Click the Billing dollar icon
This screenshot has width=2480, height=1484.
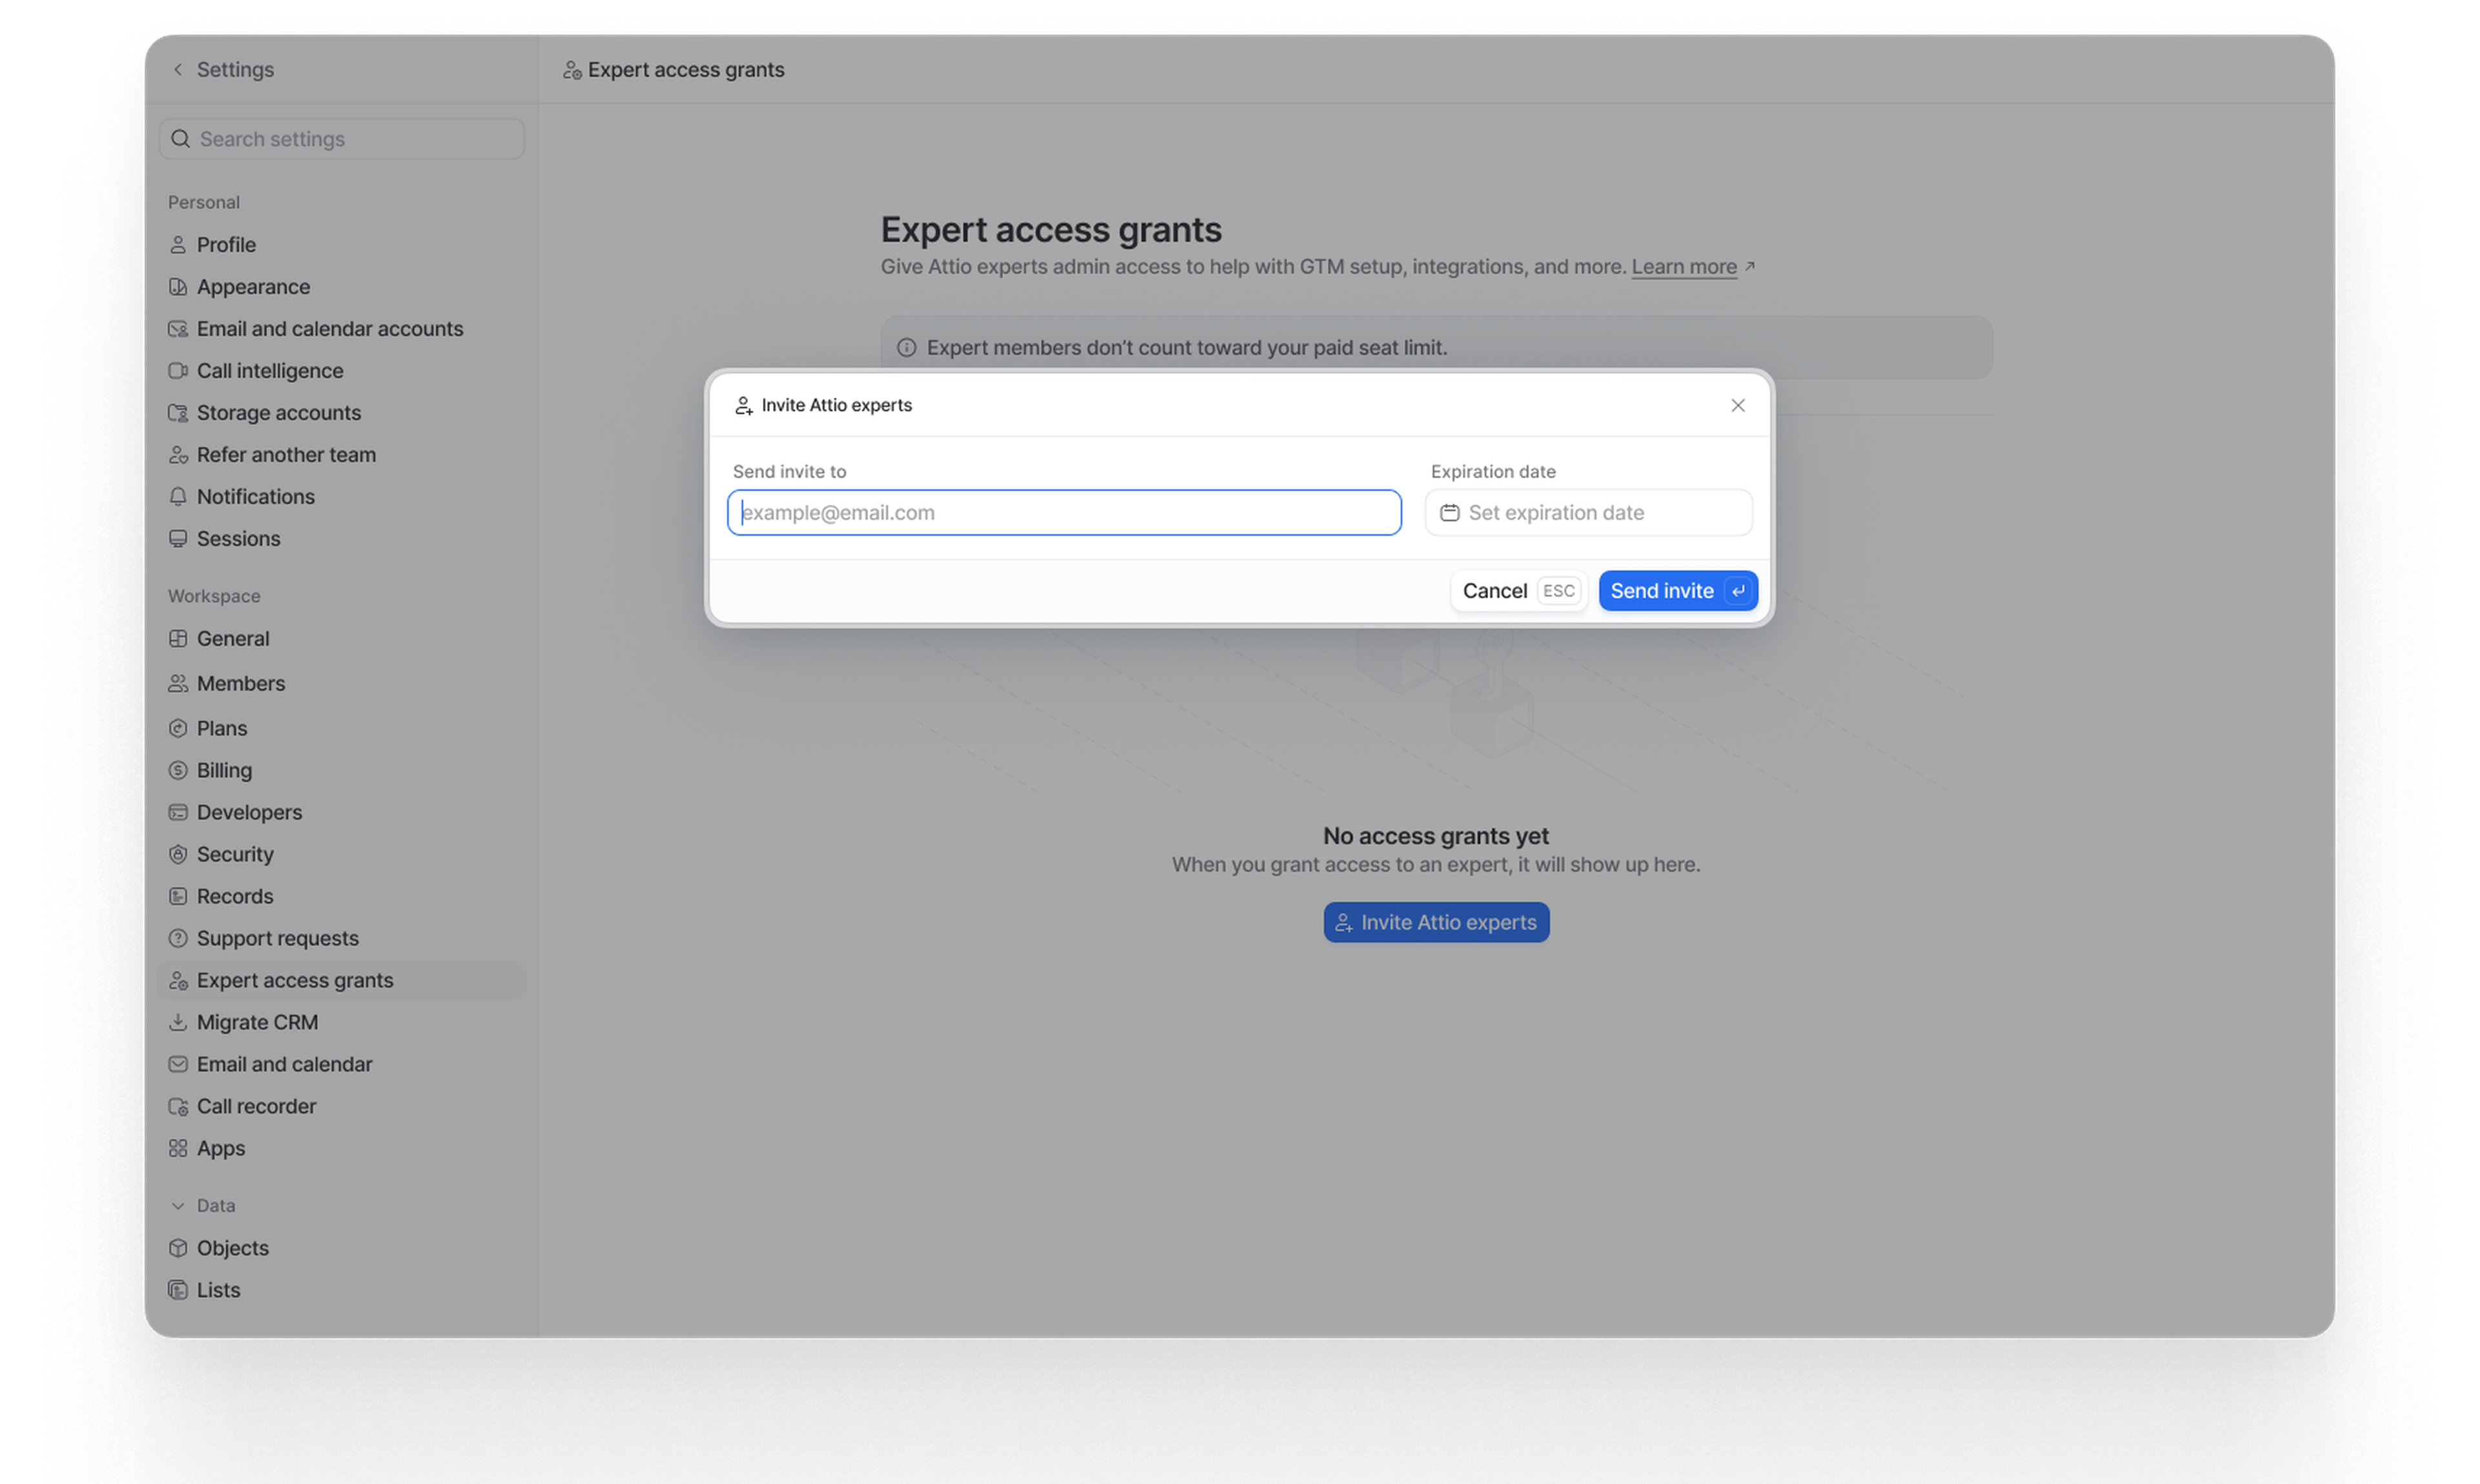[x=178, y=770]
